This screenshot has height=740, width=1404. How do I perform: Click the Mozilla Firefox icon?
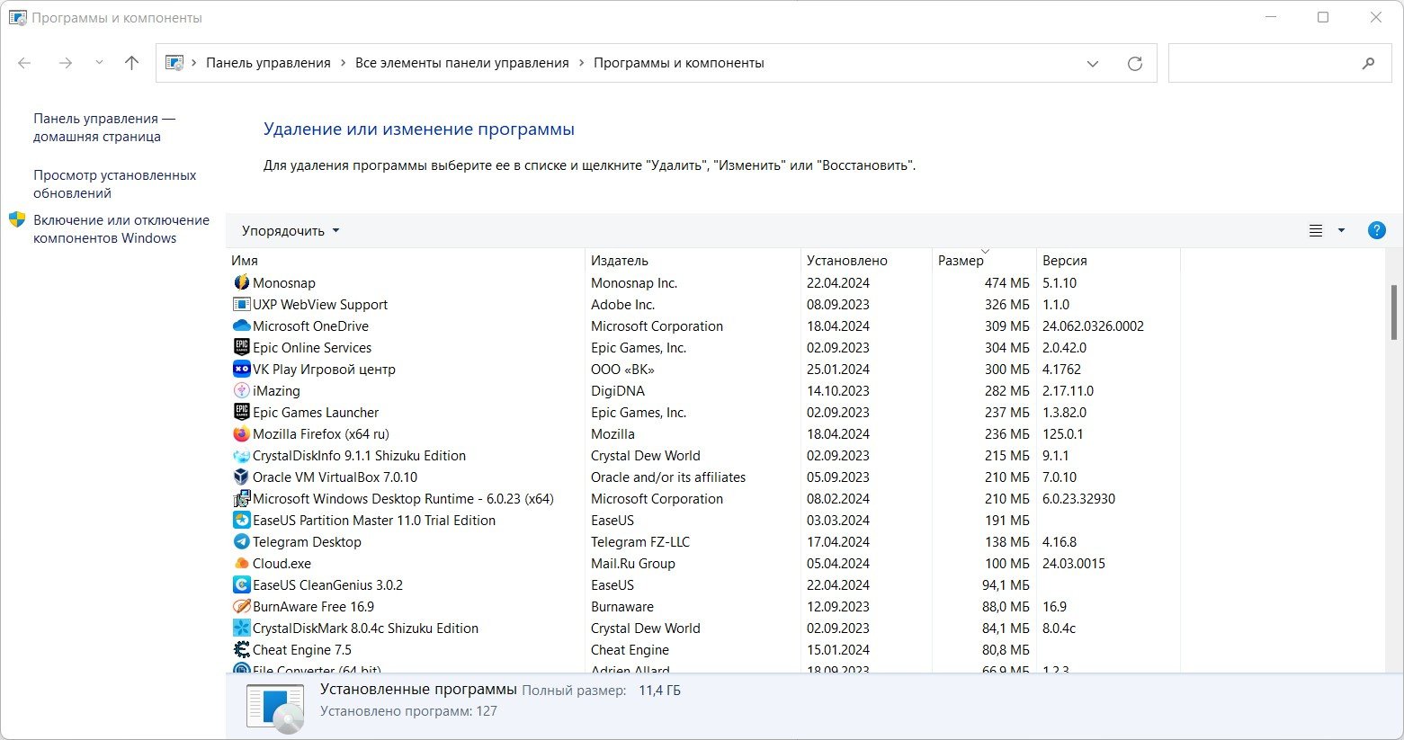pos(241,433)
